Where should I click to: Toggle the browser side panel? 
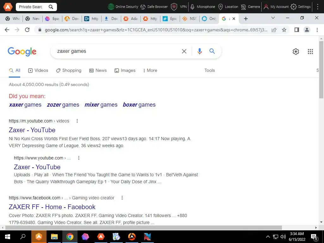(x=297, y=30)
